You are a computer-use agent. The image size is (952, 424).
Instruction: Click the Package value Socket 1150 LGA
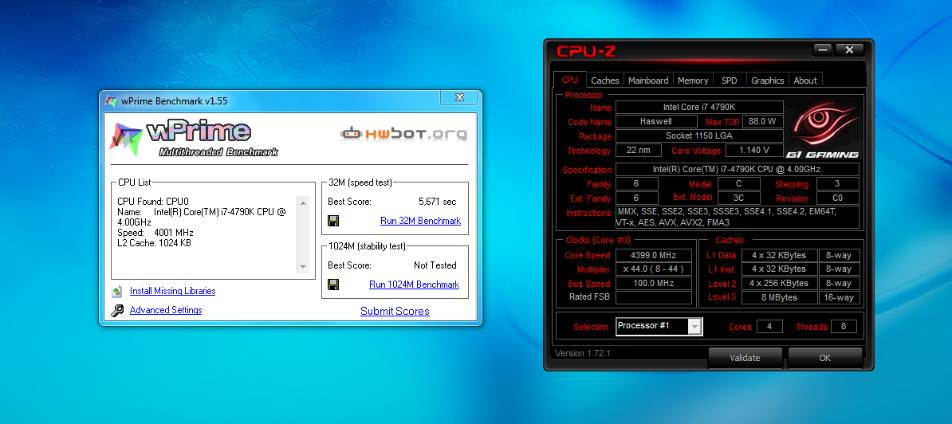click(699, 135)
